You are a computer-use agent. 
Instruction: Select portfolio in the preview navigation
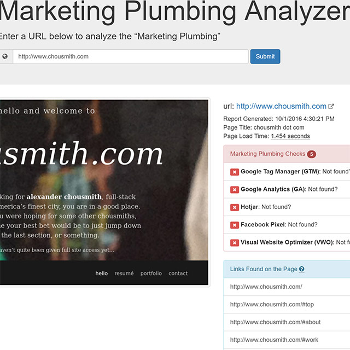coord(151,273)
